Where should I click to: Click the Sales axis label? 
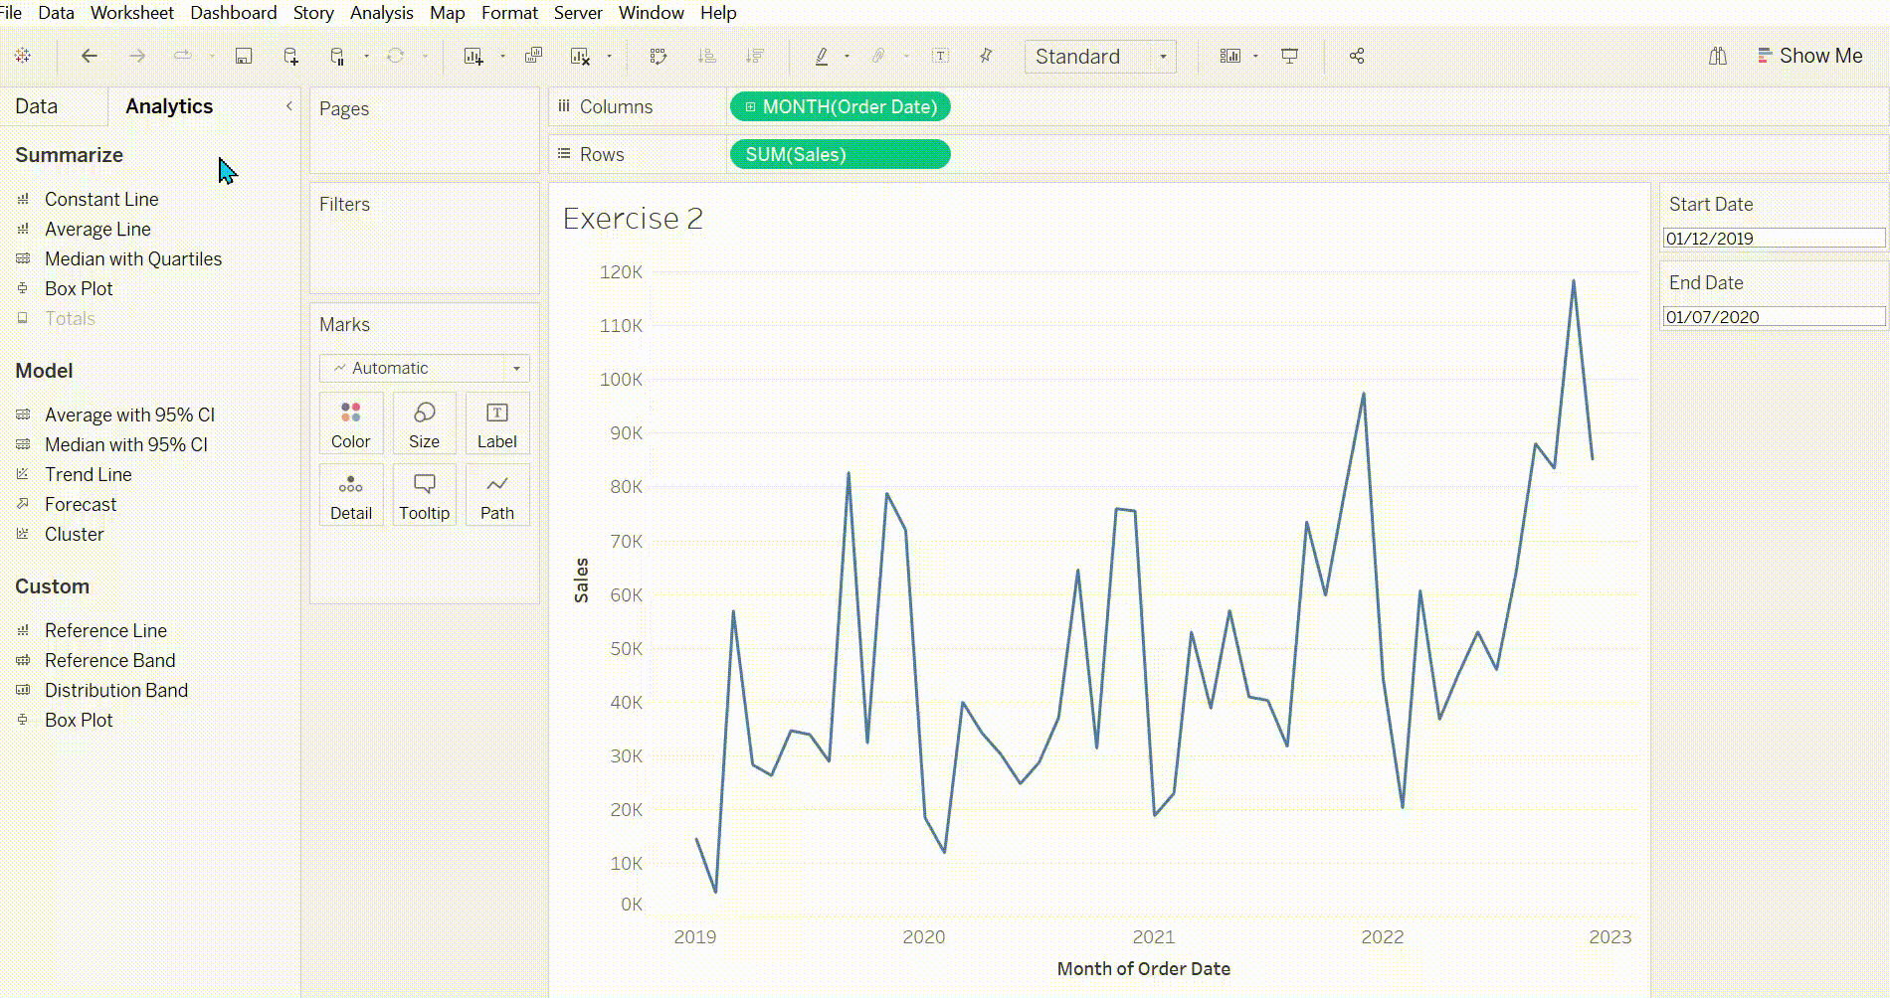click(581, 581)
